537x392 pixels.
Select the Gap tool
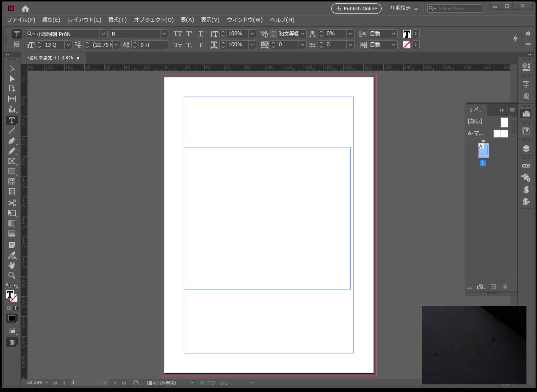pos(12,99)
